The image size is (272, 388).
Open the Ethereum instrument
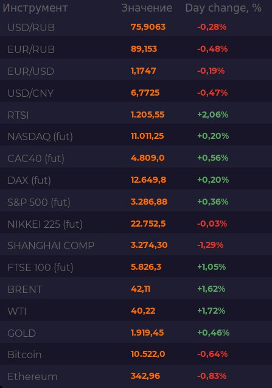(136, 376)
